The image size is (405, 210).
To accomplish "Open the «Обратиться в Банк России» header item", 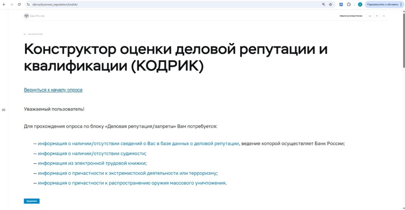I will 350,16.
